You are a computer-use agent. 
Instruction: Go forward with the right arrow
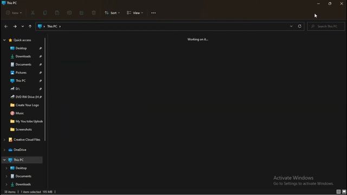[15, 27]
